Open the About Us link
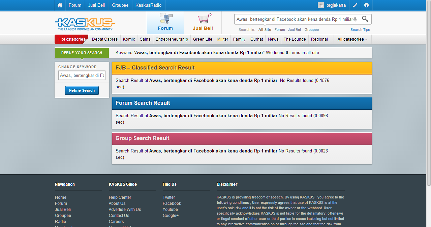The width and height of the screenshot is (431, 227). pyautogui.click(x=117, y=203)
